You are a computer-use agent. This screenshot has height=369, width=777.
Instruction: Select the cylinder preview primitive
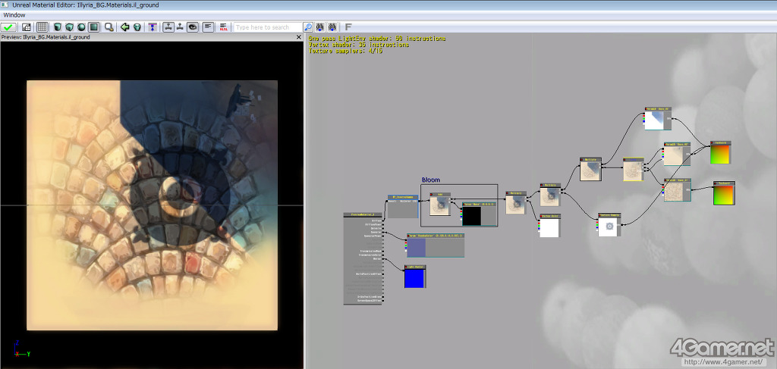click(58, 27)
